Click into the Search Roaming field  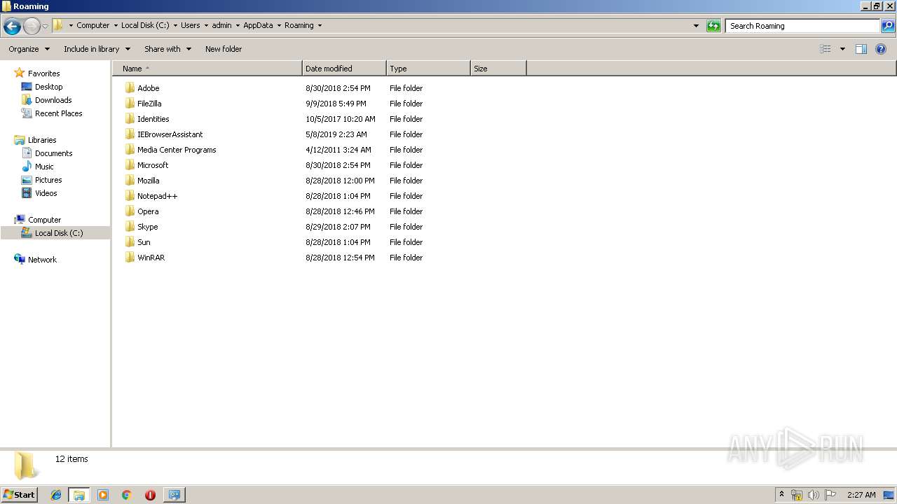[x=802, y=26]
